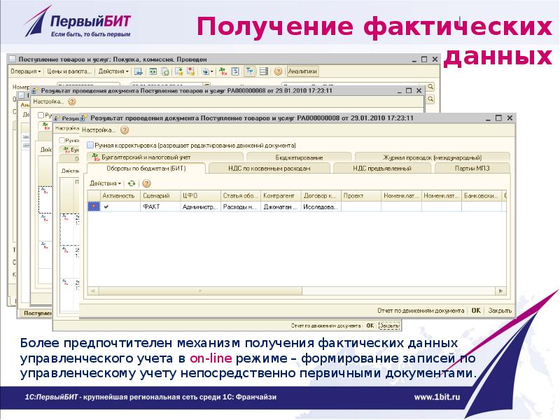
Task: Switch to the НДС предъявленный tab
Action: click(x=381, y=168)
